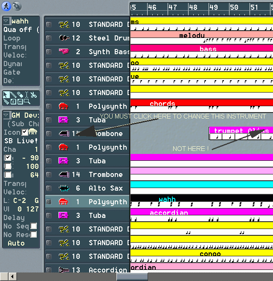
Task: Mute the Alto Sax track
Action: (x=49, y=188)
